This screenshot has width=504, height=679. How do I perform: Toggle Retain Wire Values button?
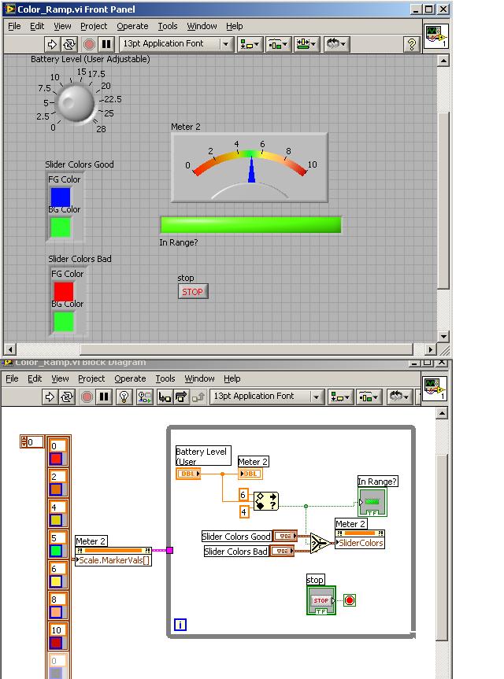pos(143,397)
